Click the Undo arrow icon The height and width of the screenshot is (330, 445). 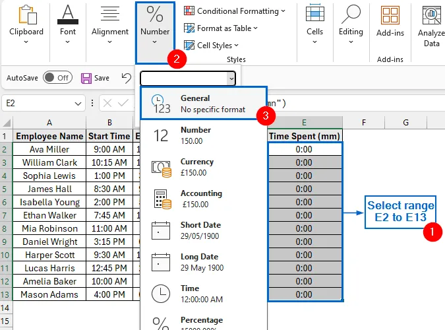click(127, 78)
